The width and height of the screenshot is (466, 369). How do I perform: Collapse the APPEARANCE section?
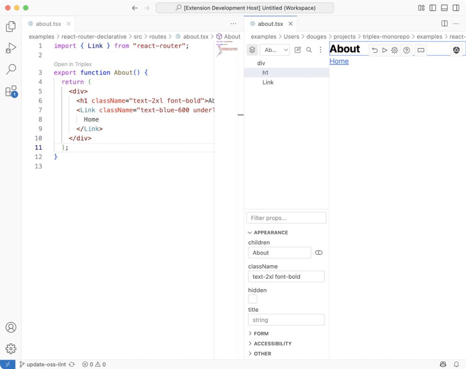pyautogui.click(x=268, y=233)
